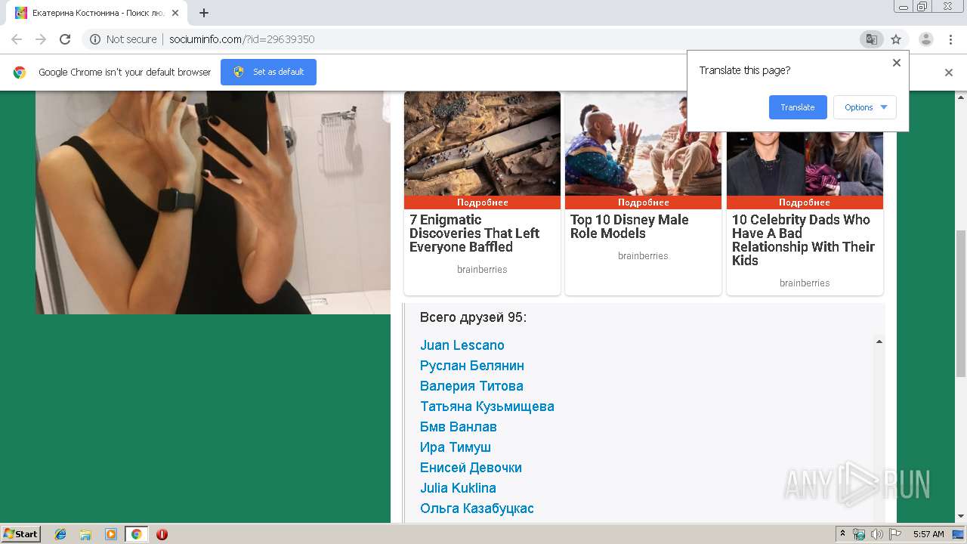Click the taskbar clock showing 5:57 AM
Image resolution: width=967 pixels, height=544 pixels.
tap(928, 534)
